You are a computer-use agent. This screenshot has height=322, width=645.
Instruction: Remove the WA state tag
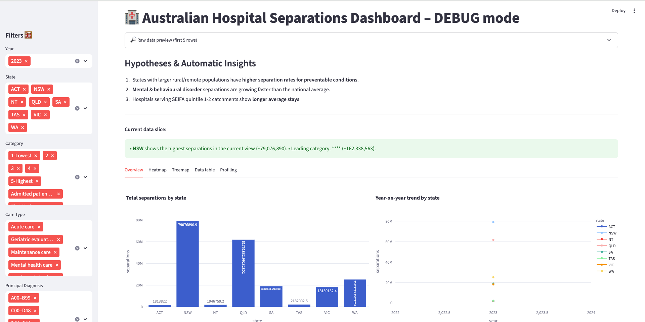(x=23, y=127)
